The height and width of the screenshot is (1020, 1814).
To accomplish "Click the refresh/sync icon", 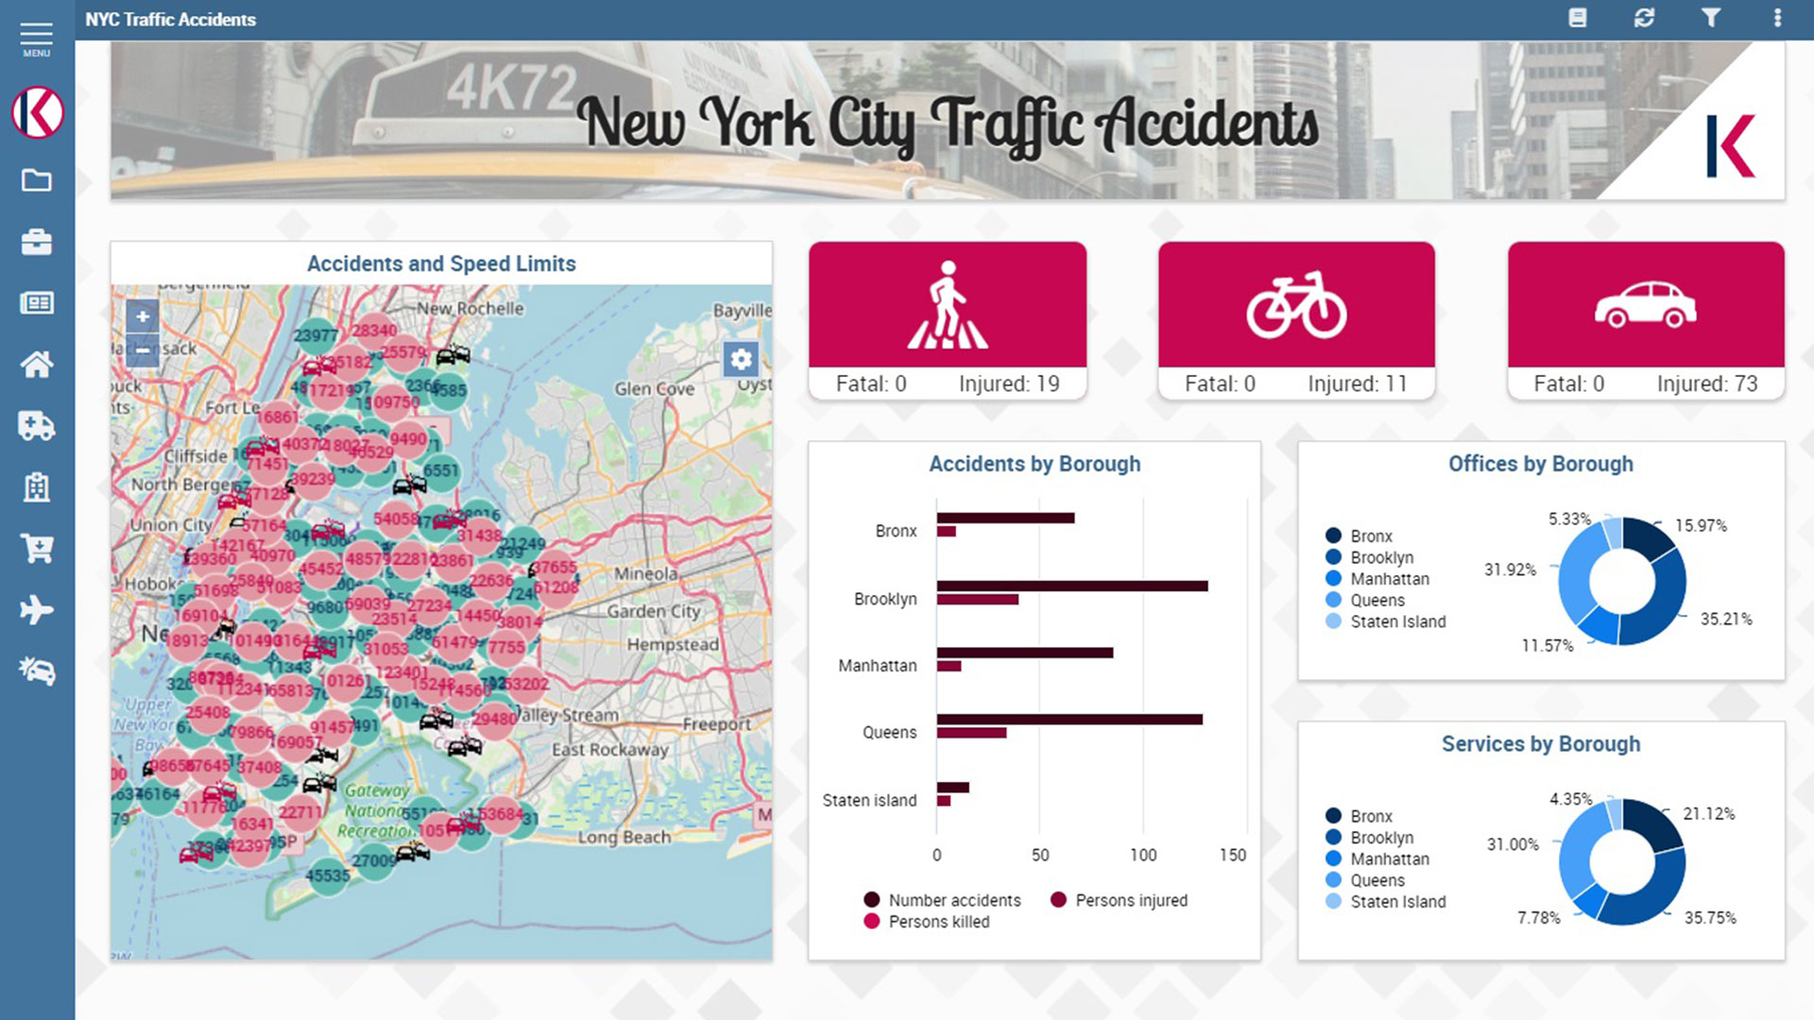I will point(1645,19).
